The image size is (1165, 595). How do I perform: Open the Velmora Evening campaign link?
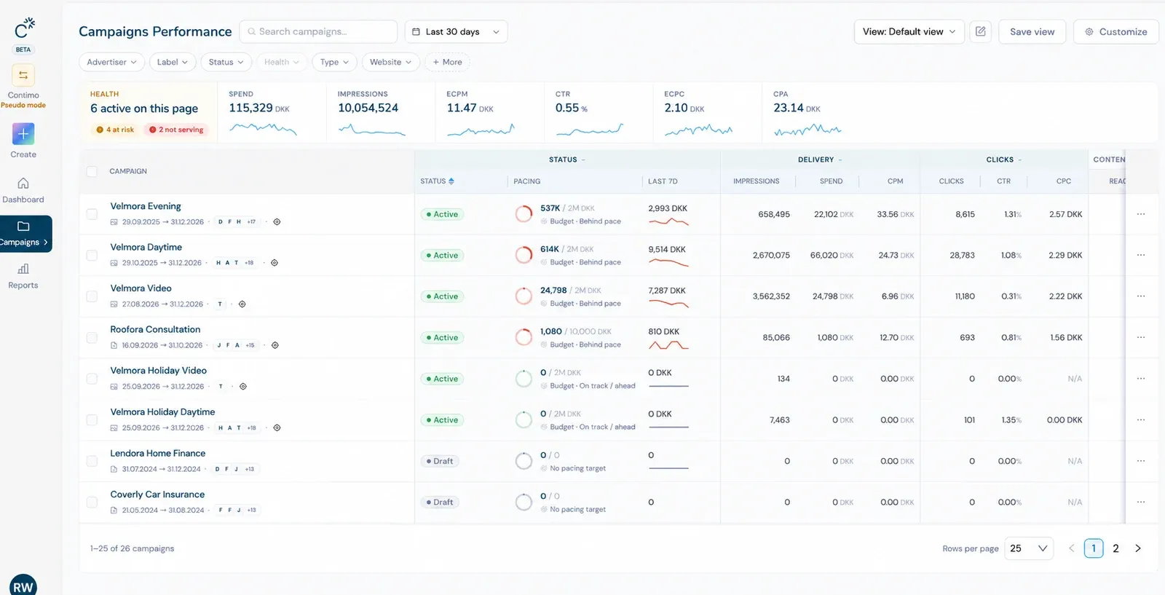click(146, 206)
